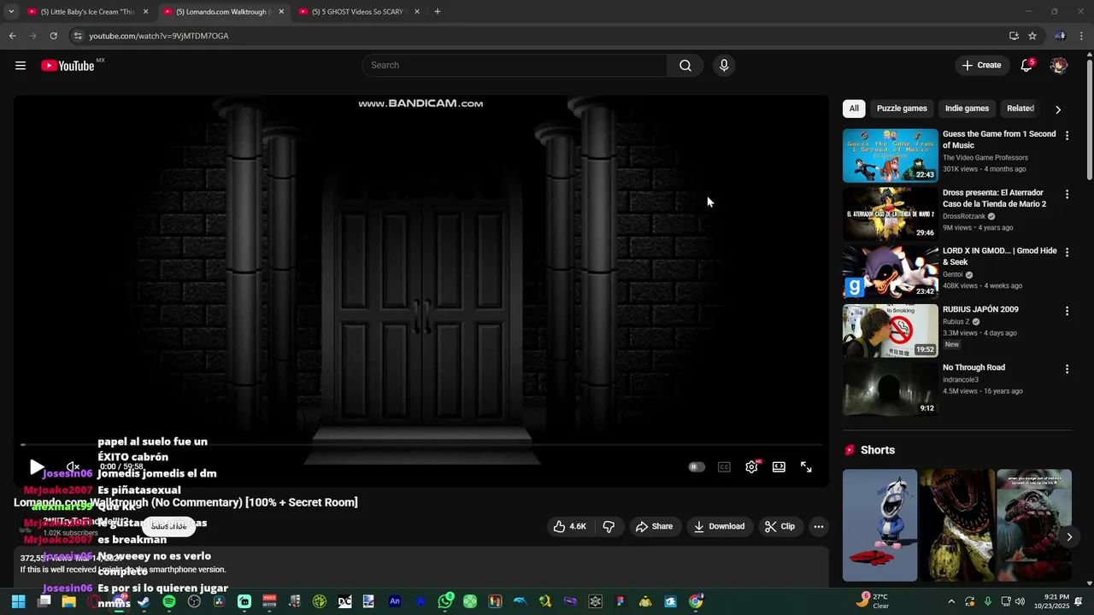Click the search magnifier button
Image resolution: width=1094 pixels, height=615 pixels.
(685, 66)
